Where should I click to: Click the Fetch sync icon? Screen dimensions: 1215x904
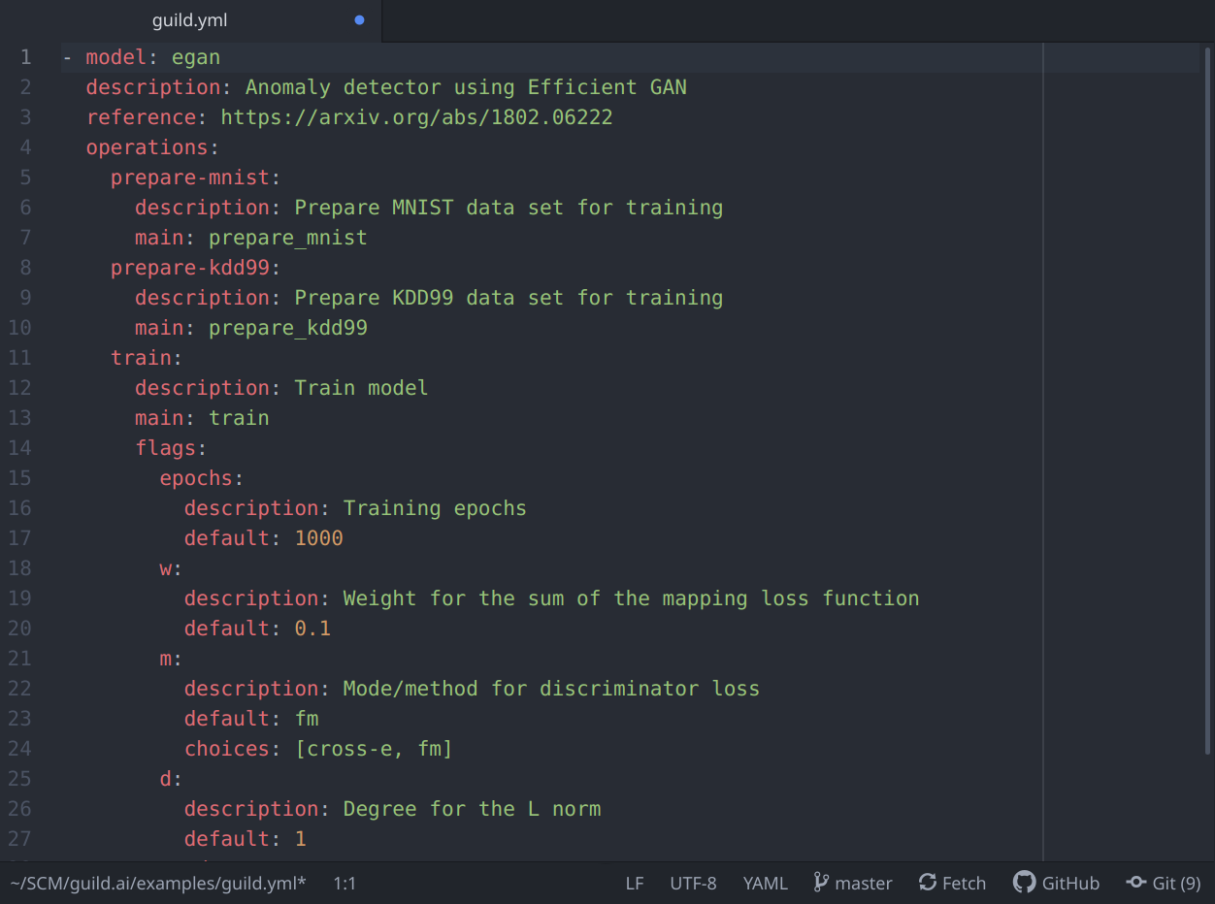click(928, 883)
